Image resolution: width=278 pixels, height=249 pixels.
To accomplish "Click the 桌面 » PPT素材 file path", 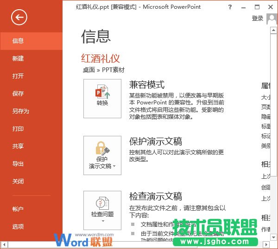I will click(x=104, y=70).
